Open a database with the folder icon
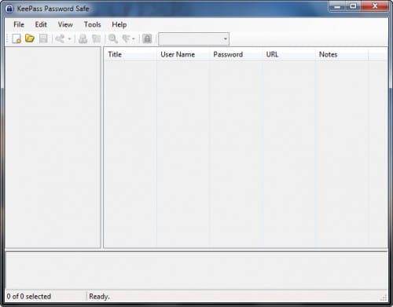This screenshot has height=307, width=393. pyautogui.click(x=30, y=38)
